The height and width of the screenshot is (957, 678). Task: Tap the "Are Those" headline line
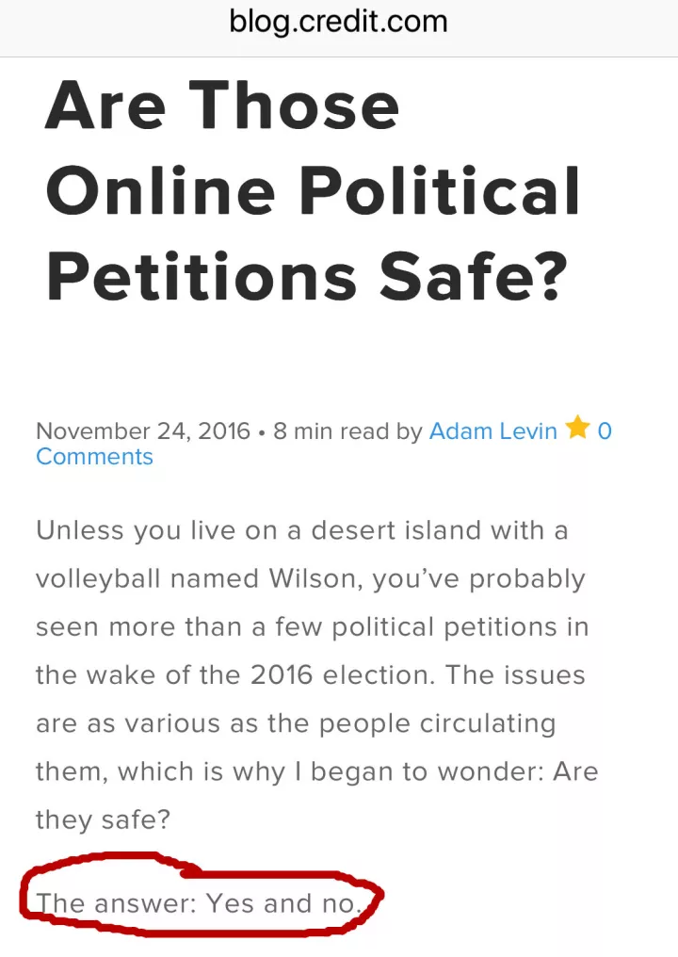(222, 105)
